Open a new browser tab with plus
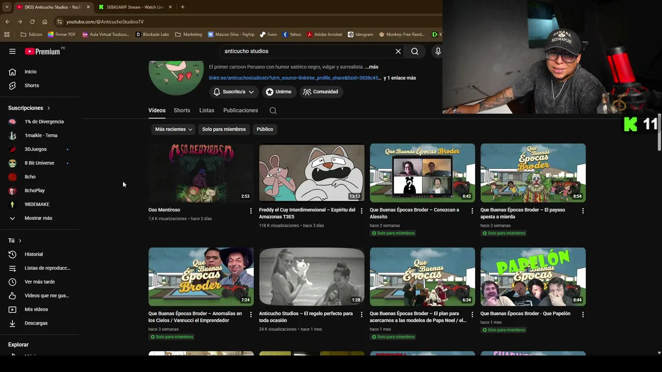The image size is (662, 372). [183, 7]
